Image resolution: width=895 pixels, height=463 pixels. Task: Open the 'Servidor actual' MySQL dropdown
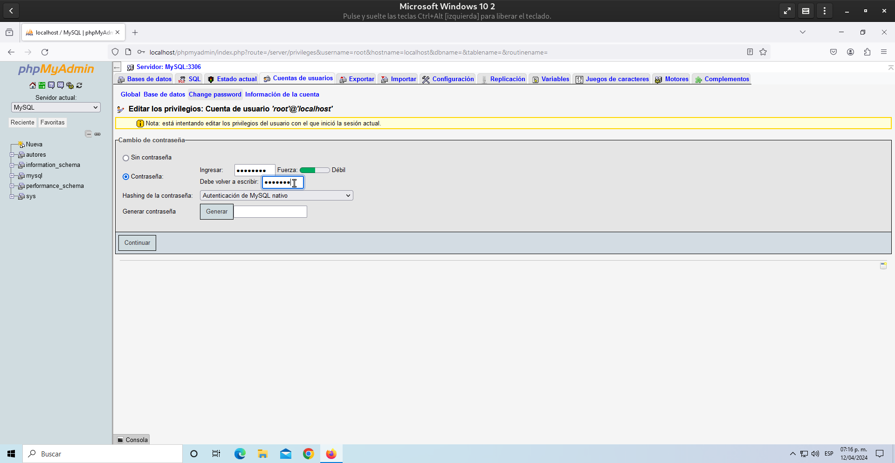[x=55, y=107]
